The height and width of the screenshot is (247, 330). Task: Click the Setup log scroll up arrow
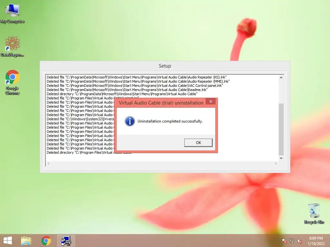click(x=281, y=78)
